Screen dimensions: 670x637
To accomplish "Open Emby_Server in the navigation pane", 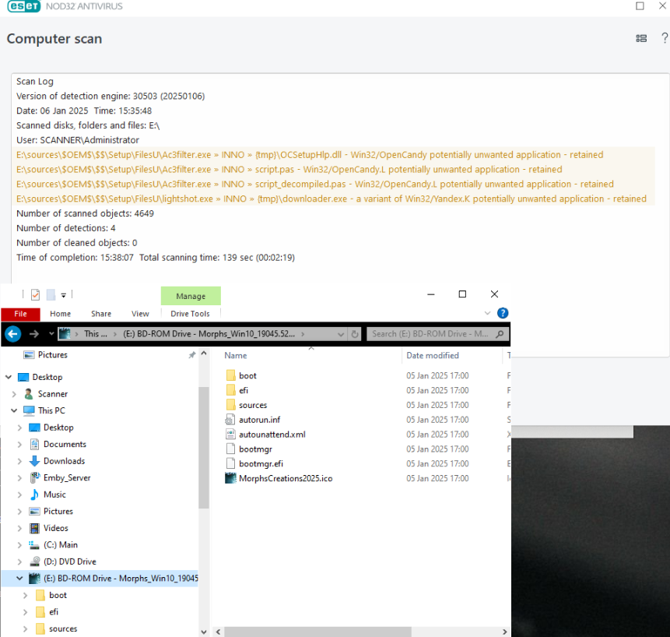I will 67,477.
